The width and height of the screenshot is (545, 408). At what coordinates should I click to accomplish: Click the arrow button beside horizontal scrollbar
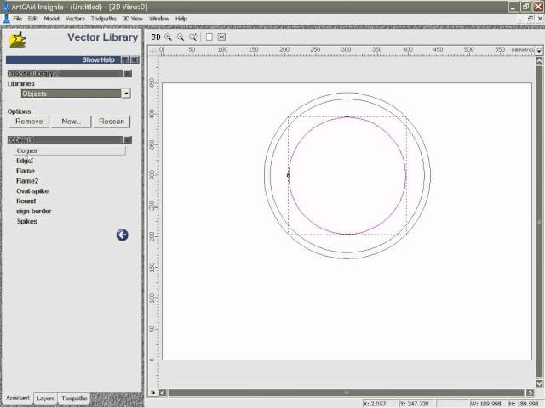pos(153,393)
